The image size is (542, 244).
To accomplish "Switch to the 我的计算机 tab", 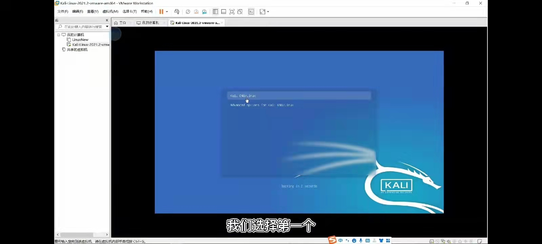I will point(148,23).
